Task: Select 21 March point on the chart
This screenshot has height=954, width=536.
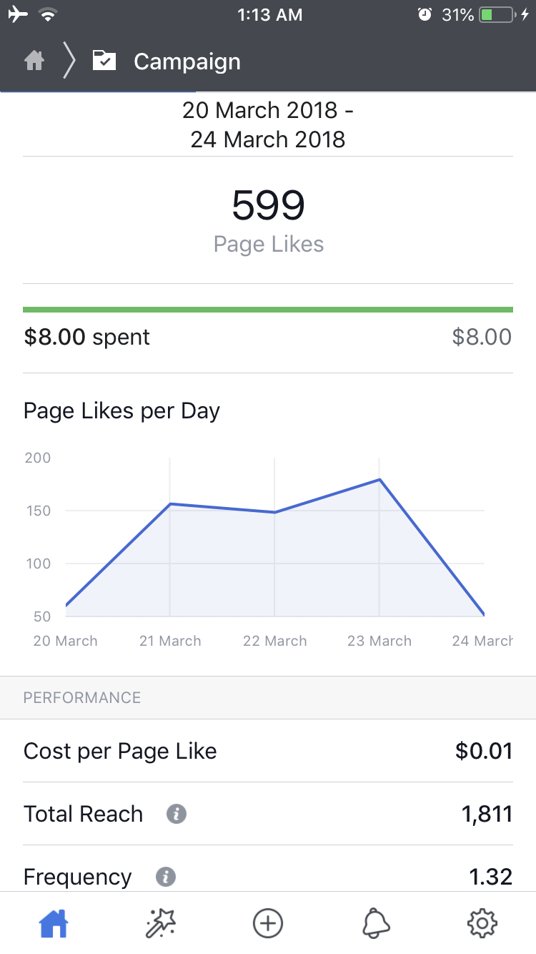Action: 170,504
